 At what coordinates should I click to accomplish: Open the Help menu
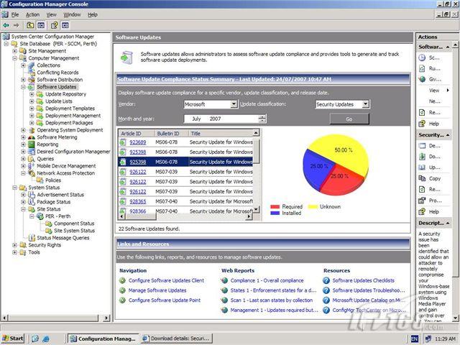93,14
